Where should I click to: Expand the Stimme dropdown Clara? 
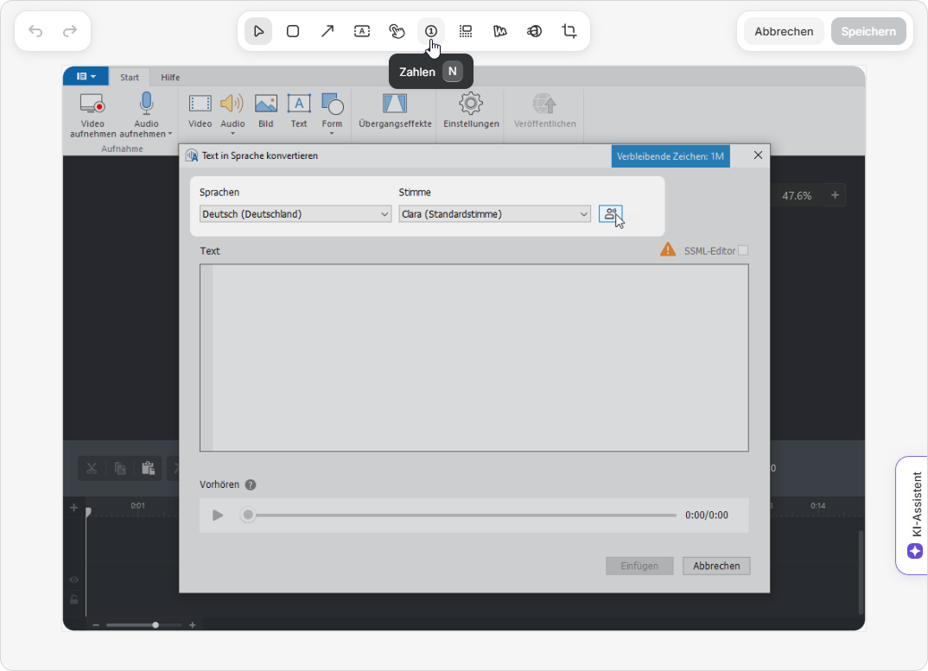(x=495, y=214)
